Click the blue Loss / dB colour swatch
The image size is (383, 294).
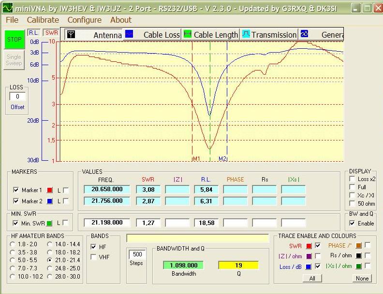309,266
